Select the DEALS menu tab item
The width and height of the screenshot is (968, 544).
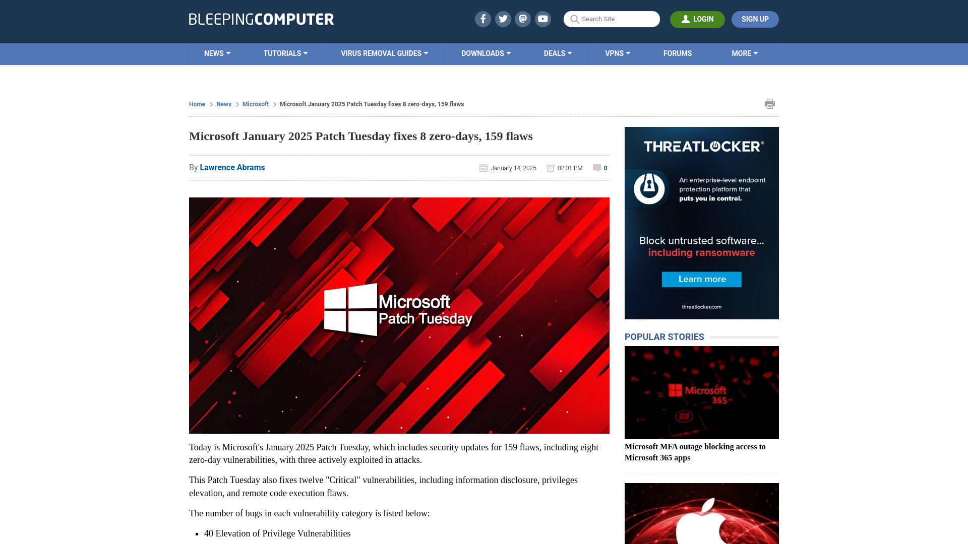click(557, 53)
